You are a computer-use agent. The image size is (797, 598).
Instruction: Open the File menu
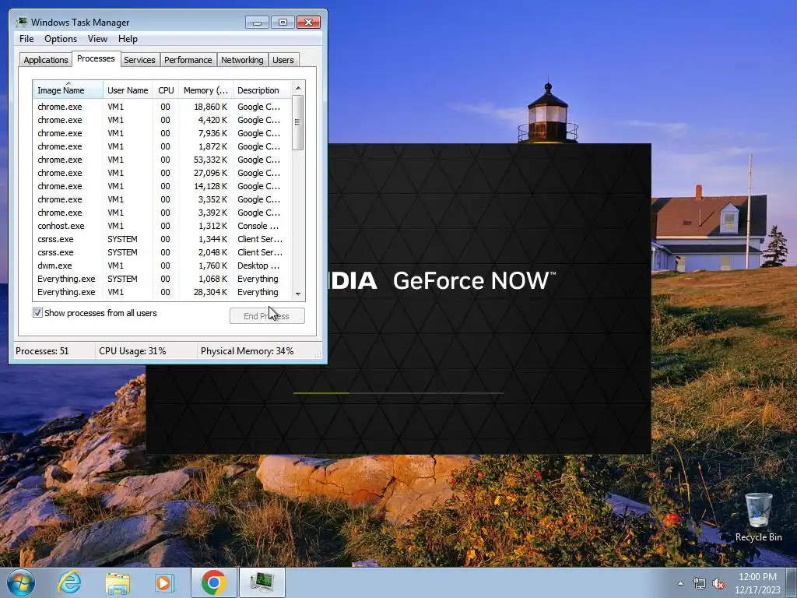coord(26,39)
